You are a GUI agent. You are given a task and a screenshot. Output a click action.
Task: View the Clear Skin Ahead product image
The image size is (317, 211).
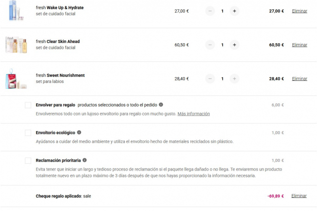tap(16, 45)
